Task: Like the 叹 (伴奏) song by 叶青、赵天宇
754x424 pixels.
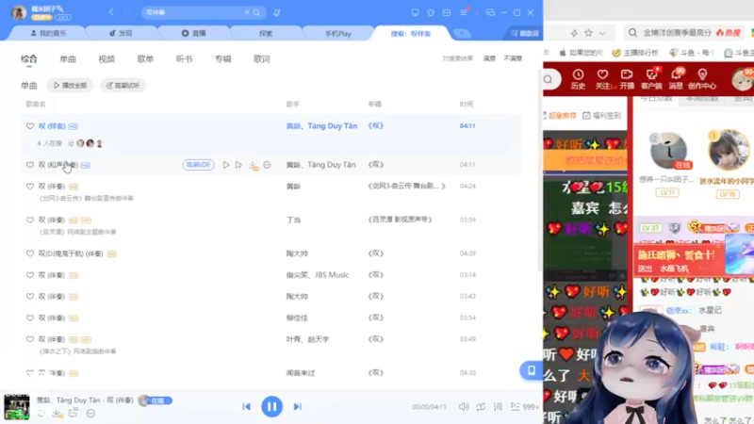Action: point(30,339)
